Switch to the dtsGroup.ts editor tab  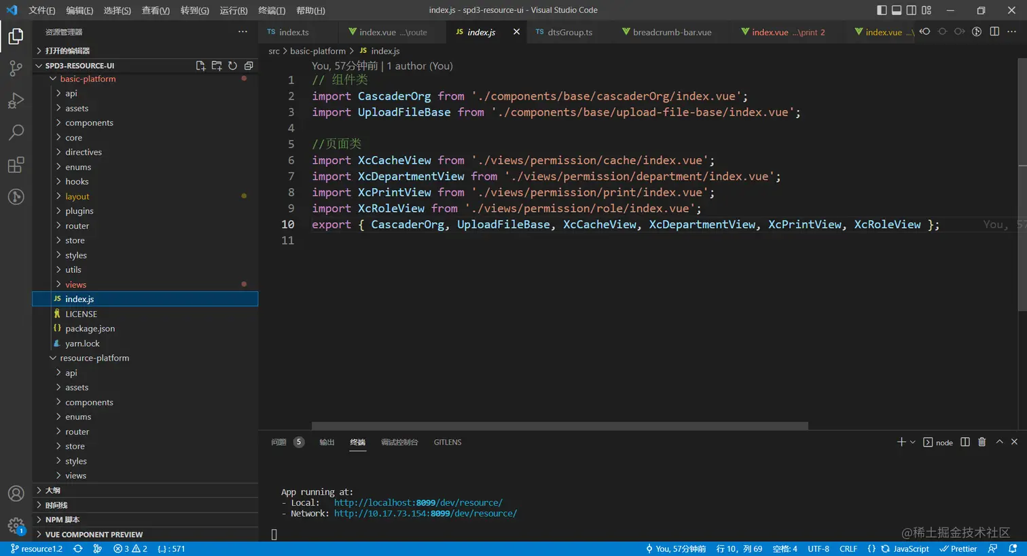pos(569,32)
